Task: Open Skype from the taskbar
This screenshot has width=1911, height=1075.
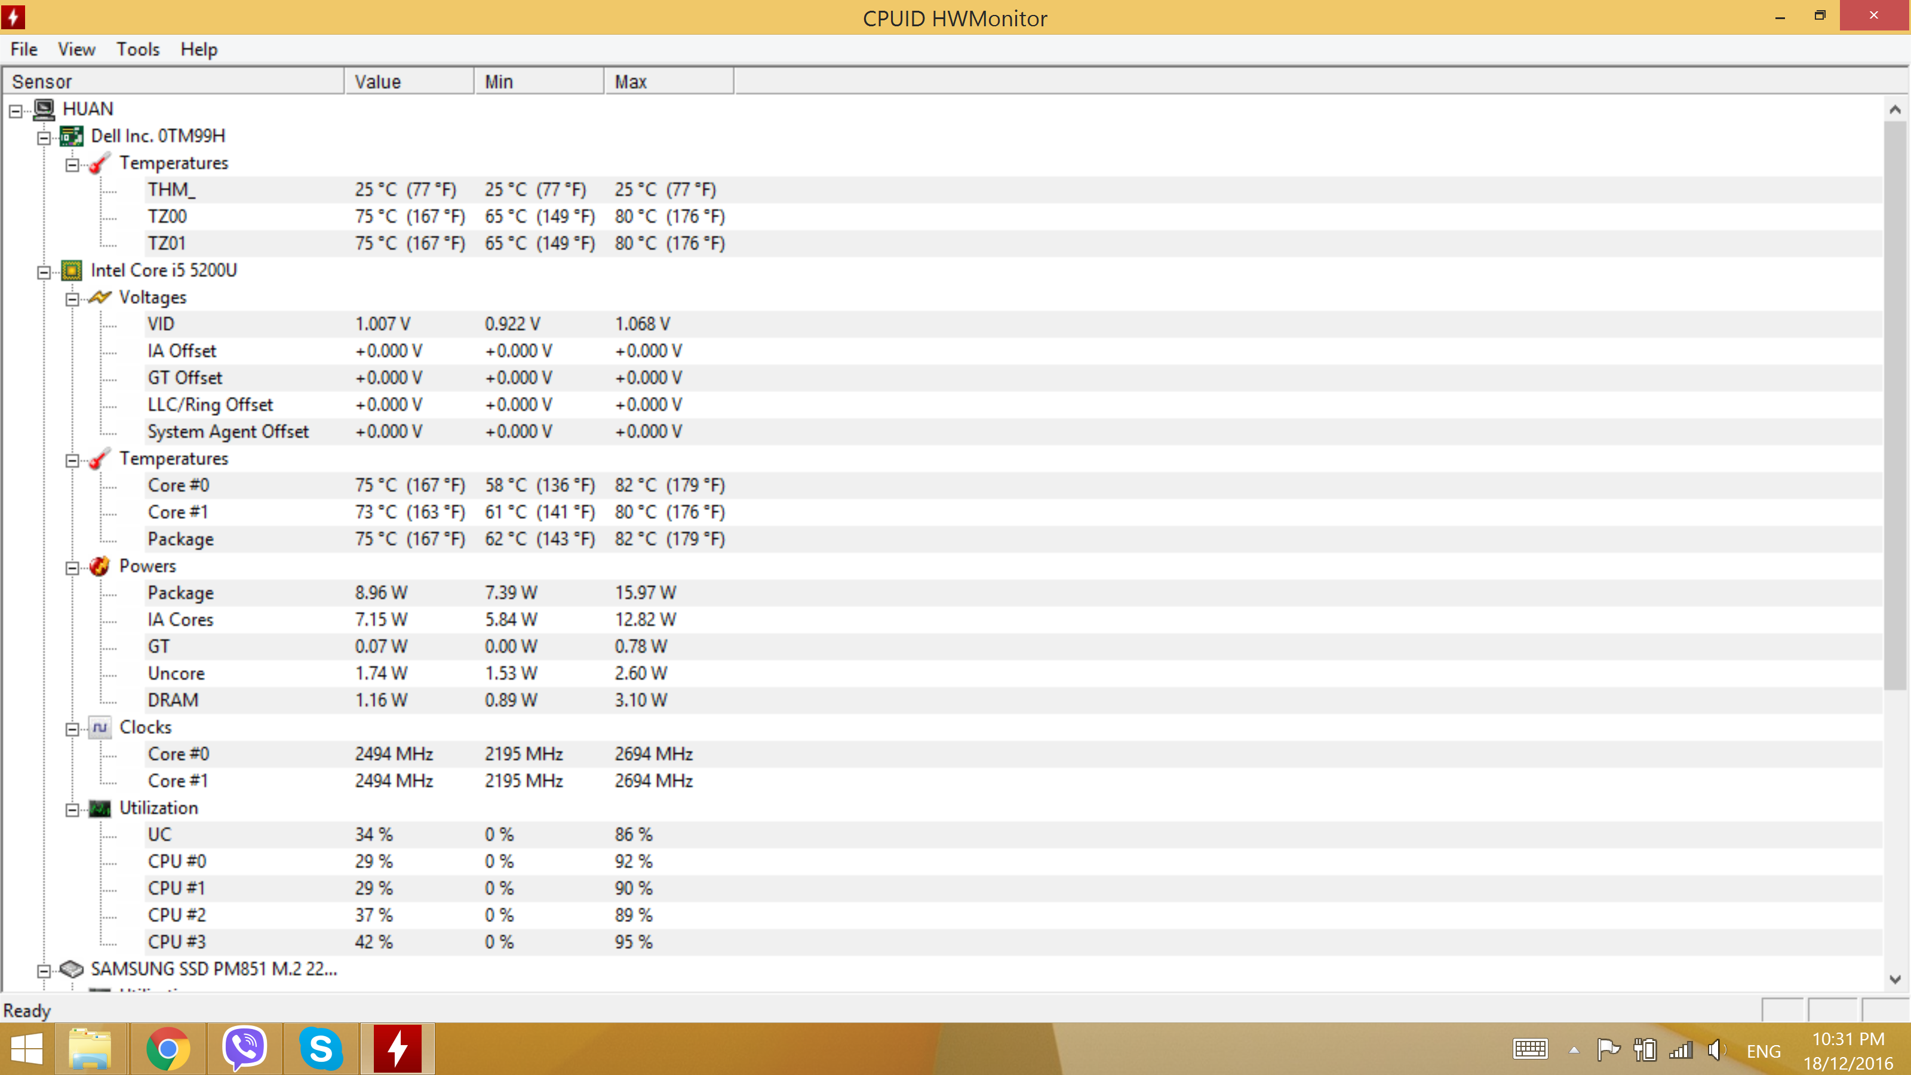Action: point(321,1049)
